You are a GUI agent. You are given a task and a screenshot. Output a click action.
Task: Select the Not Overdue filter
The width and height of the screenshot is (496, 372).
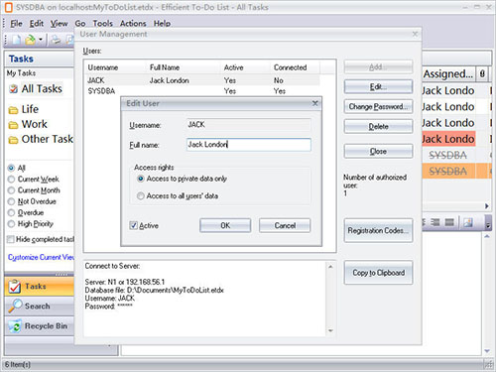click(x=11, y=201)
